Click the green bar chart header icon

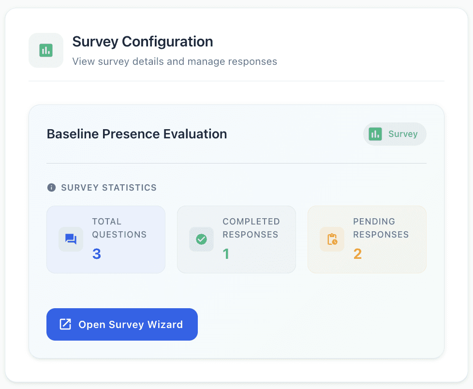(x=46, y=50)
